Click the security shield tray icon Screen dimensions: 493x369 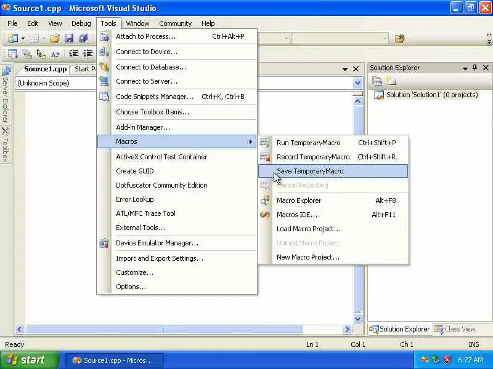[x=447, y=360]
